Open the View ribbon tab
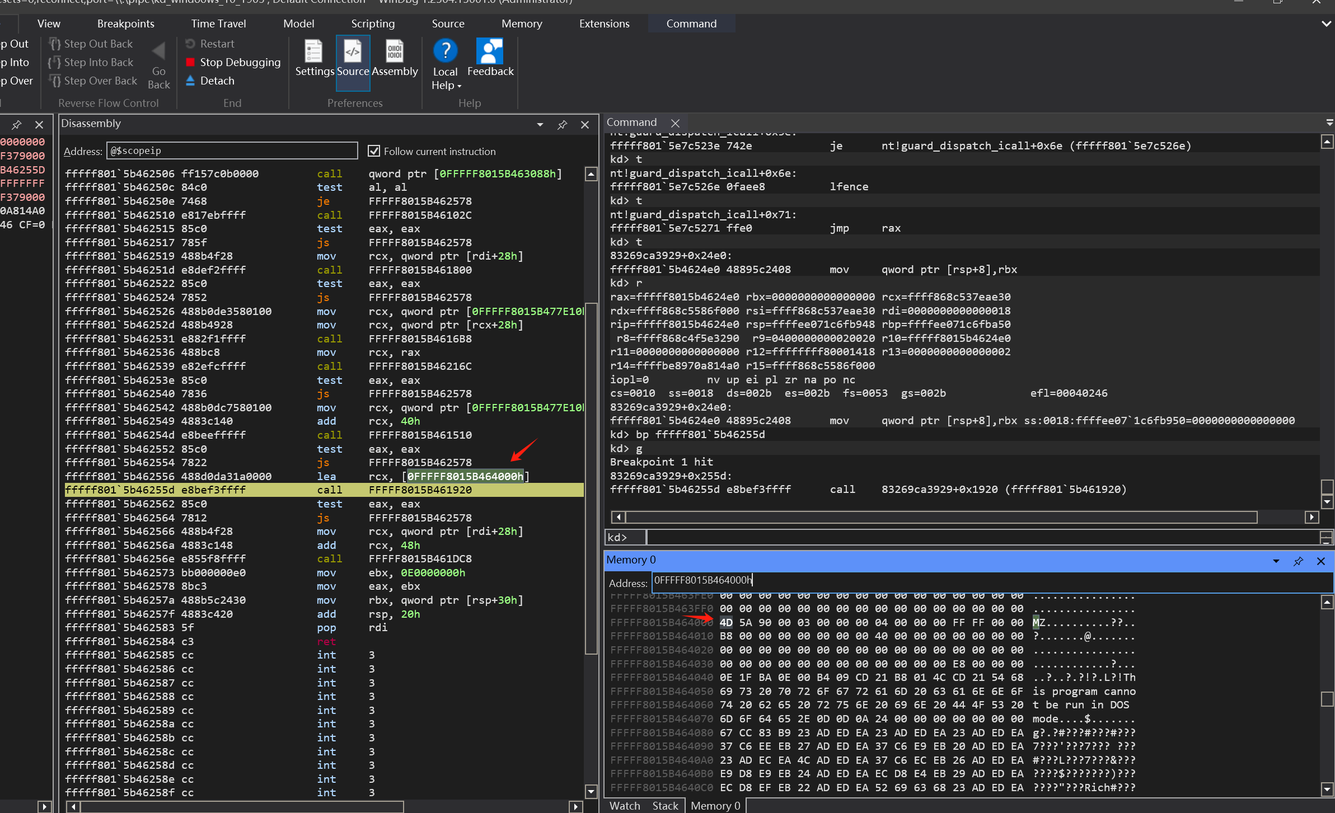 49,24
